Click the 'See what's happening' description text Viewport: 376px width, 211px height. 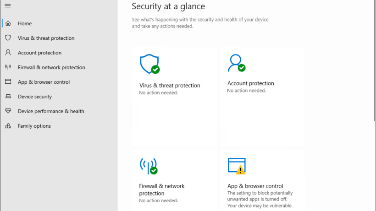click(x=200, y=23)
